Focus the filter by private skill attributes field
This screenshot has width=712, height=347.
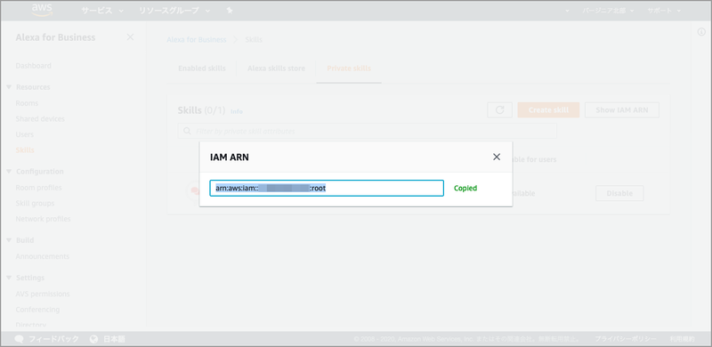click(x=367, y=132)
